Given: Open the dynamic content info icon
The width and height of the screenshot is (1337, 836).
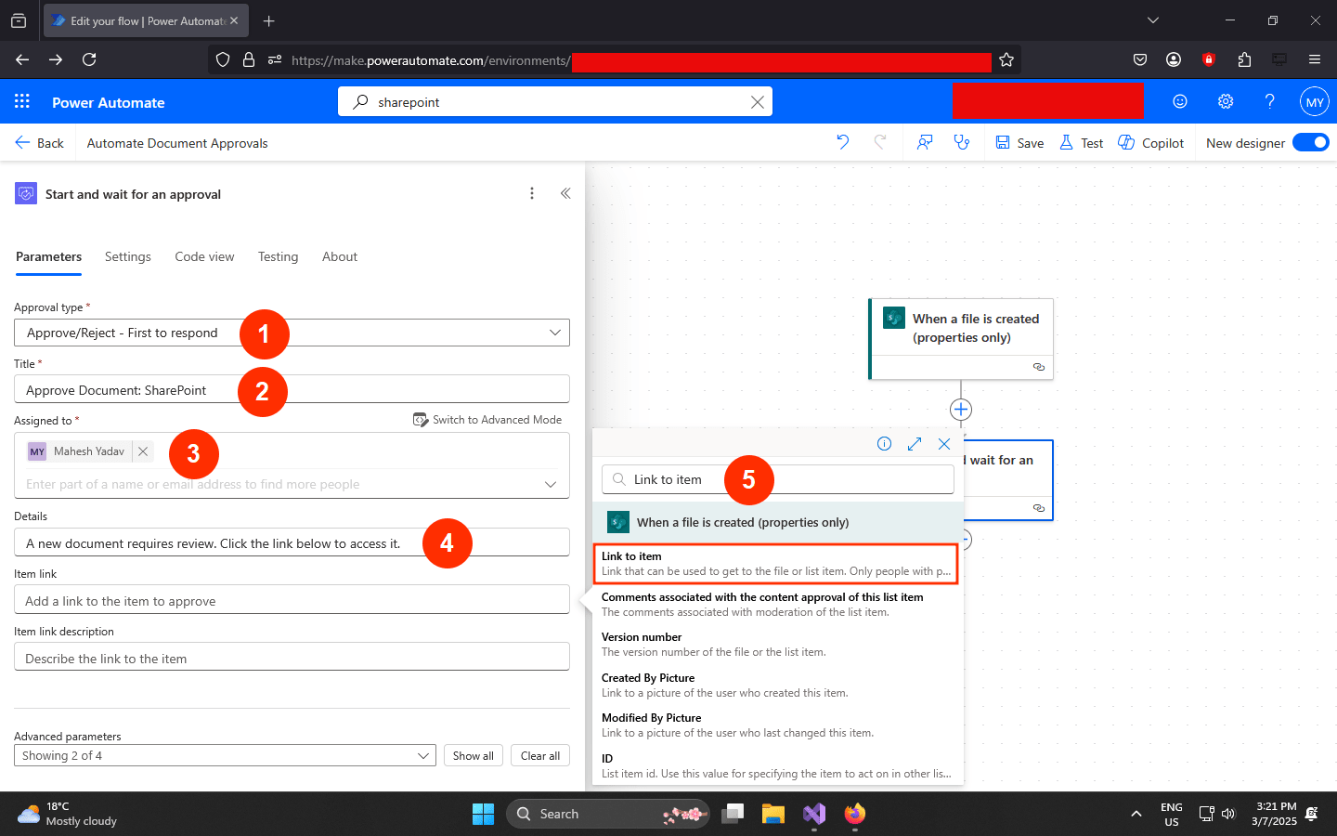Looking at the screenshot, I should [884, 444].
